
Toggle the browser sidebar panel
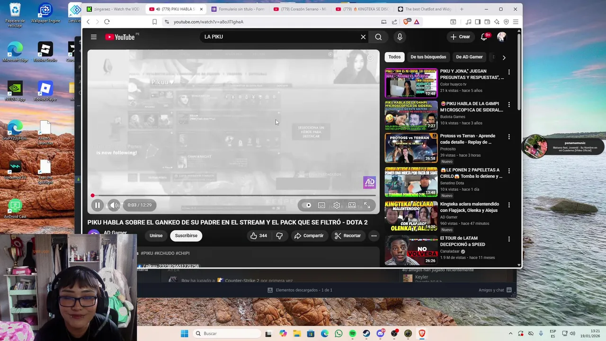click(x=478, y=22)
